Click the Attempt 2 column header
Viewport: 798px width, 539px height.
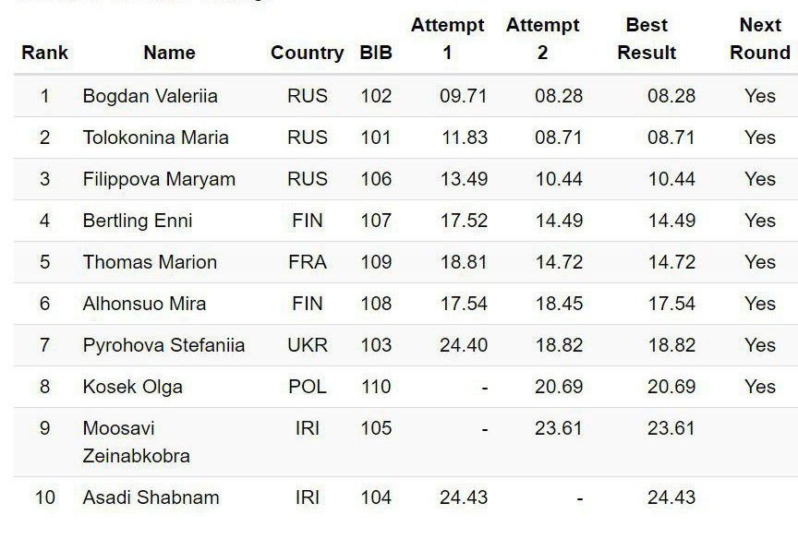point(542,39)
